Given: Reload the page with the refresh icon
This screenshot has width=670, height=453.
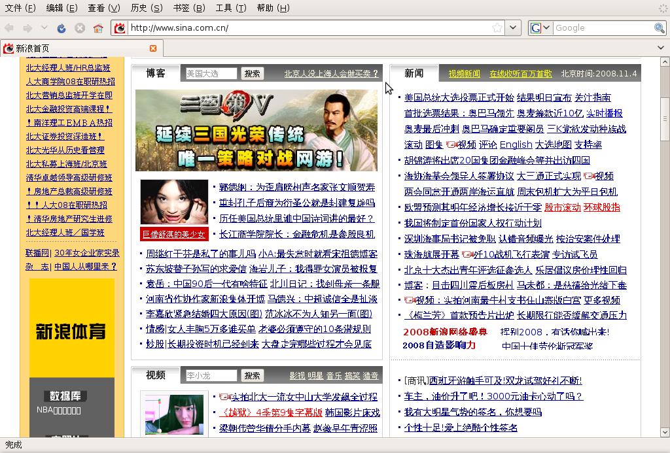Looking at the screenshot, I should click(x=62, y=28).
